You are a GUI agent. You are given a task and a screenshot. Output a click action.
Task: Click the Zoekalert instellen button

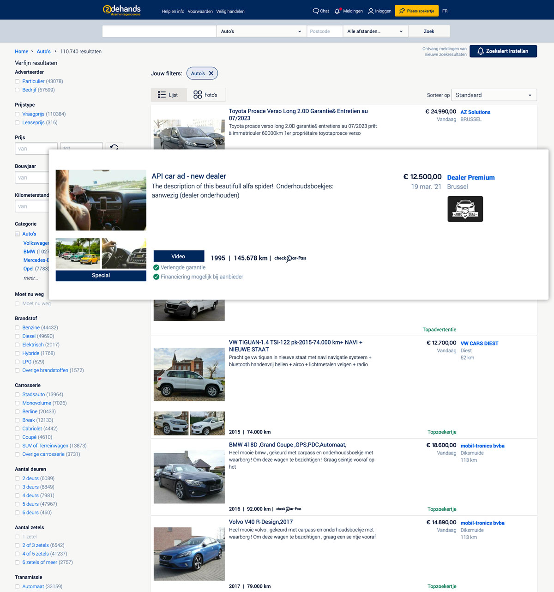point(503,51)
